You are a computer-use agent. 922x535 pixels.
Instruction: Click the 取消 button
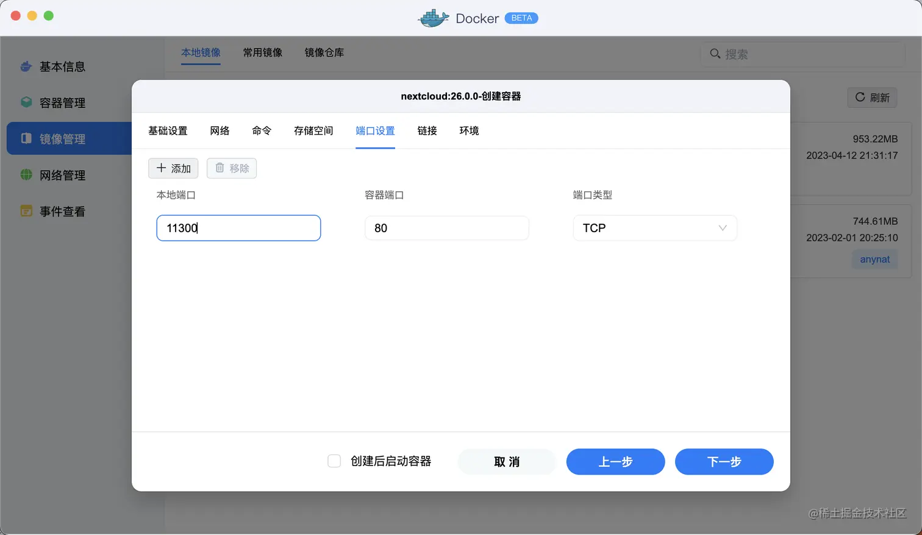[x=507, y=462]
